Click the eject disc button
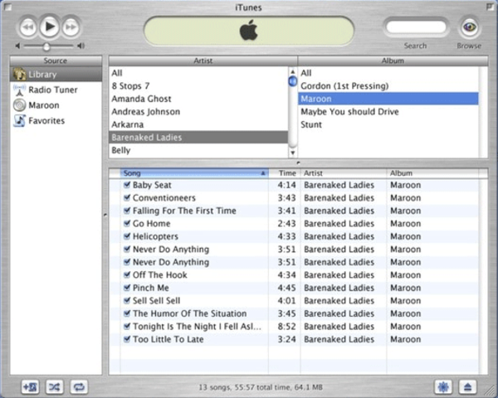The width and height of the screenshot is (498, 398). point(467,387)
